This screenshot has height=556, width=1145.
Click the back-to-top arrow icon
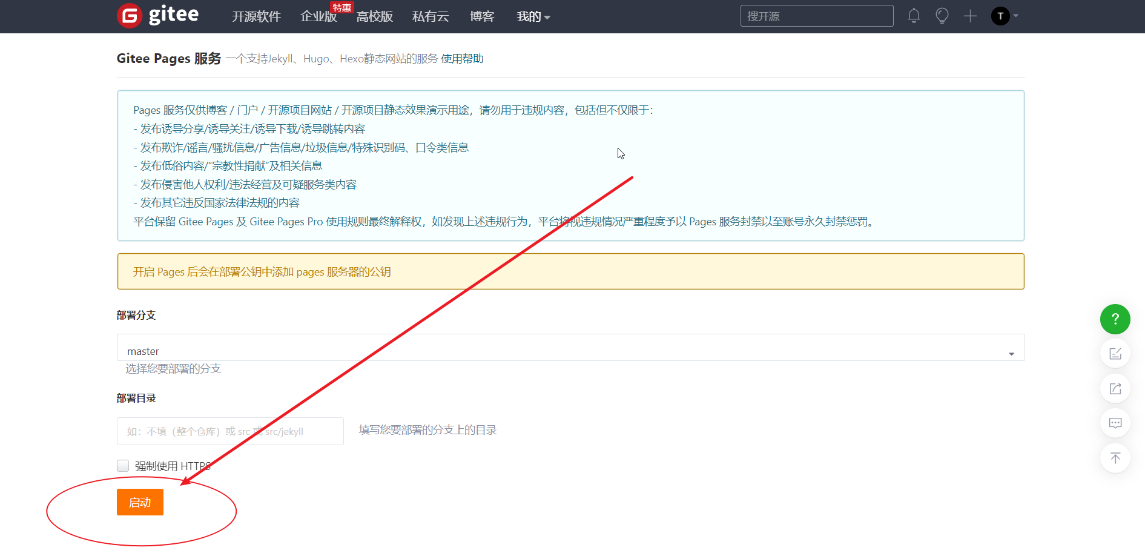click(x=1115, y=458)
